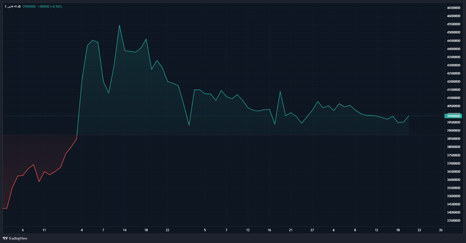Click the highest peak of the price line

pyautogui.click(x=119, y=25)
